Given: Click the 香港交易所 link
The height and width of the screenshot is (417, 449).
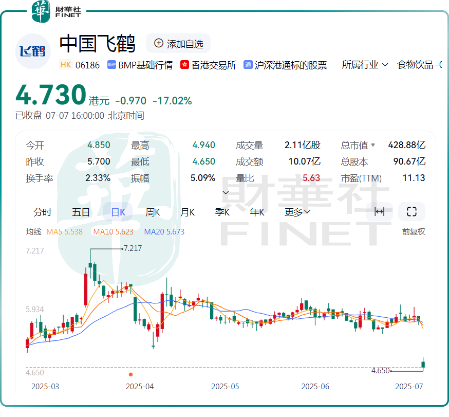Looking at the screenshot, I should coord(214,65).
